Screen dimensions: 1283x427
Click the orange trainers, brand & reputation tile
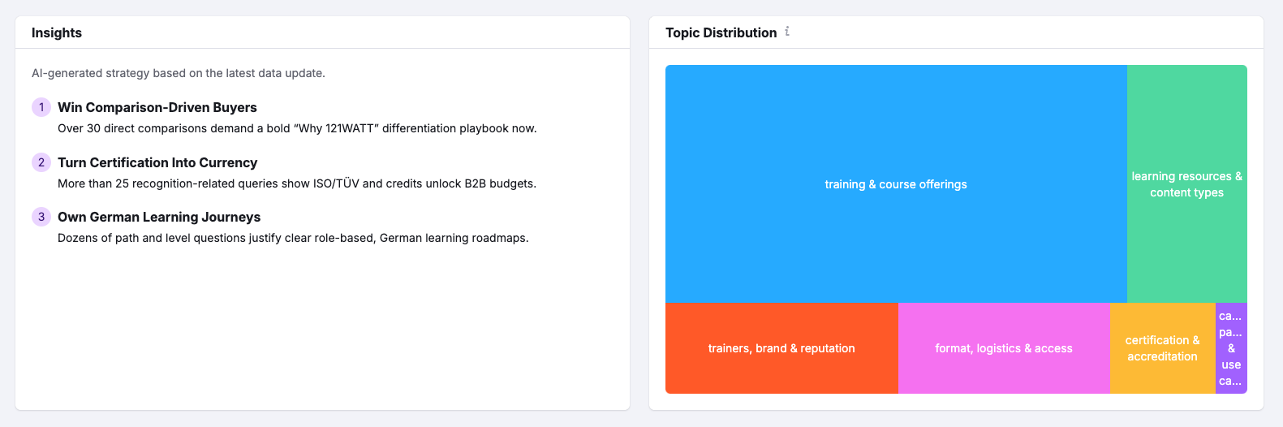tap(781, 348)
